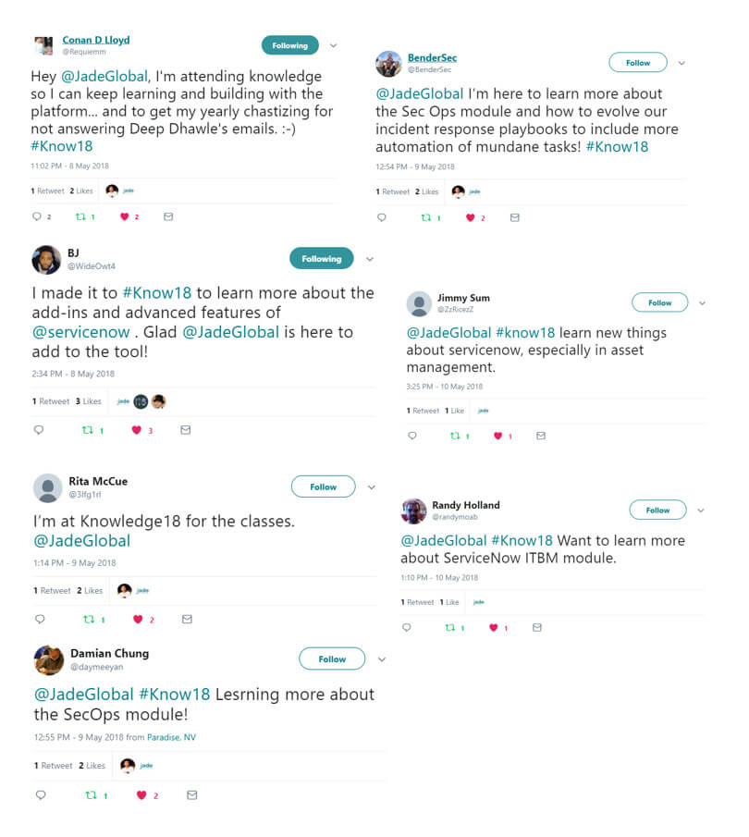Open Conan D Lloyd's profile name link

click(95, 40)
